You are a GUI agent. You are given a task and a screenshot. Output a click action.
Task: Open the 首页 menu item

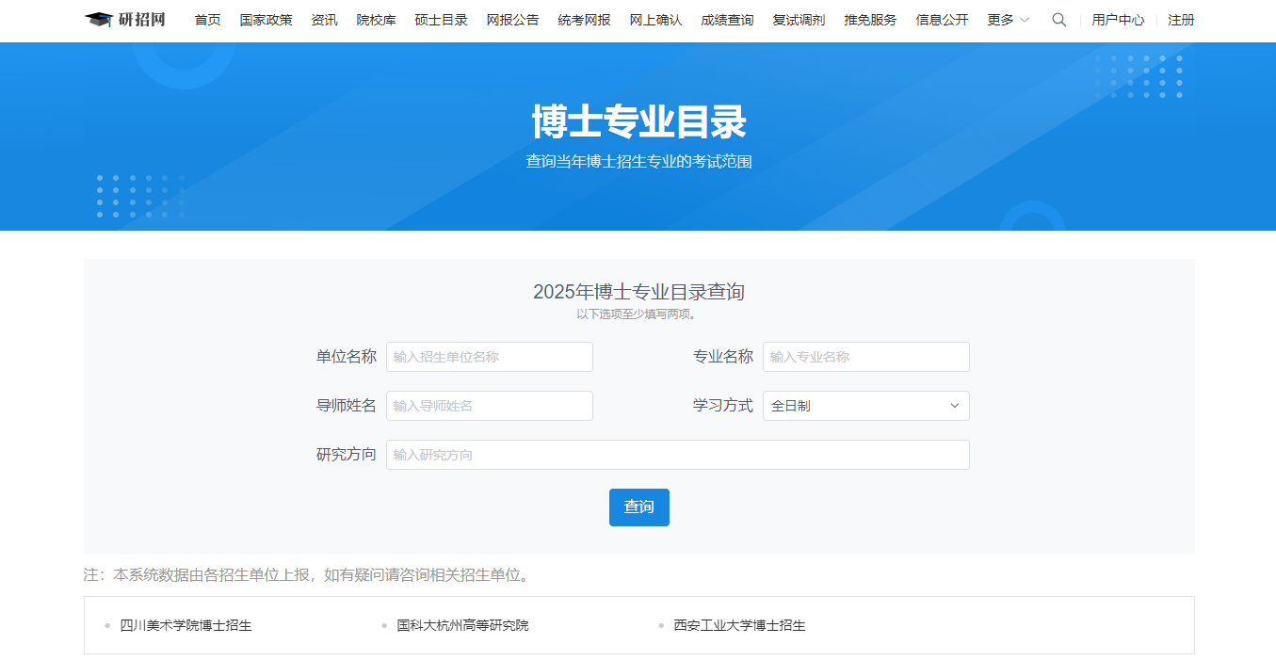(206, 19)
